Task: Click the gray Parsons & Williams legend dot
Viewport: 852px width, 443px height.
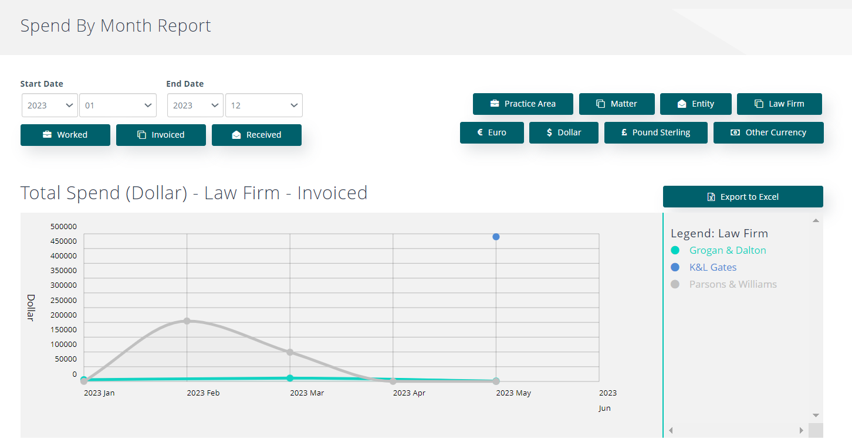Action: coord(675,284)
